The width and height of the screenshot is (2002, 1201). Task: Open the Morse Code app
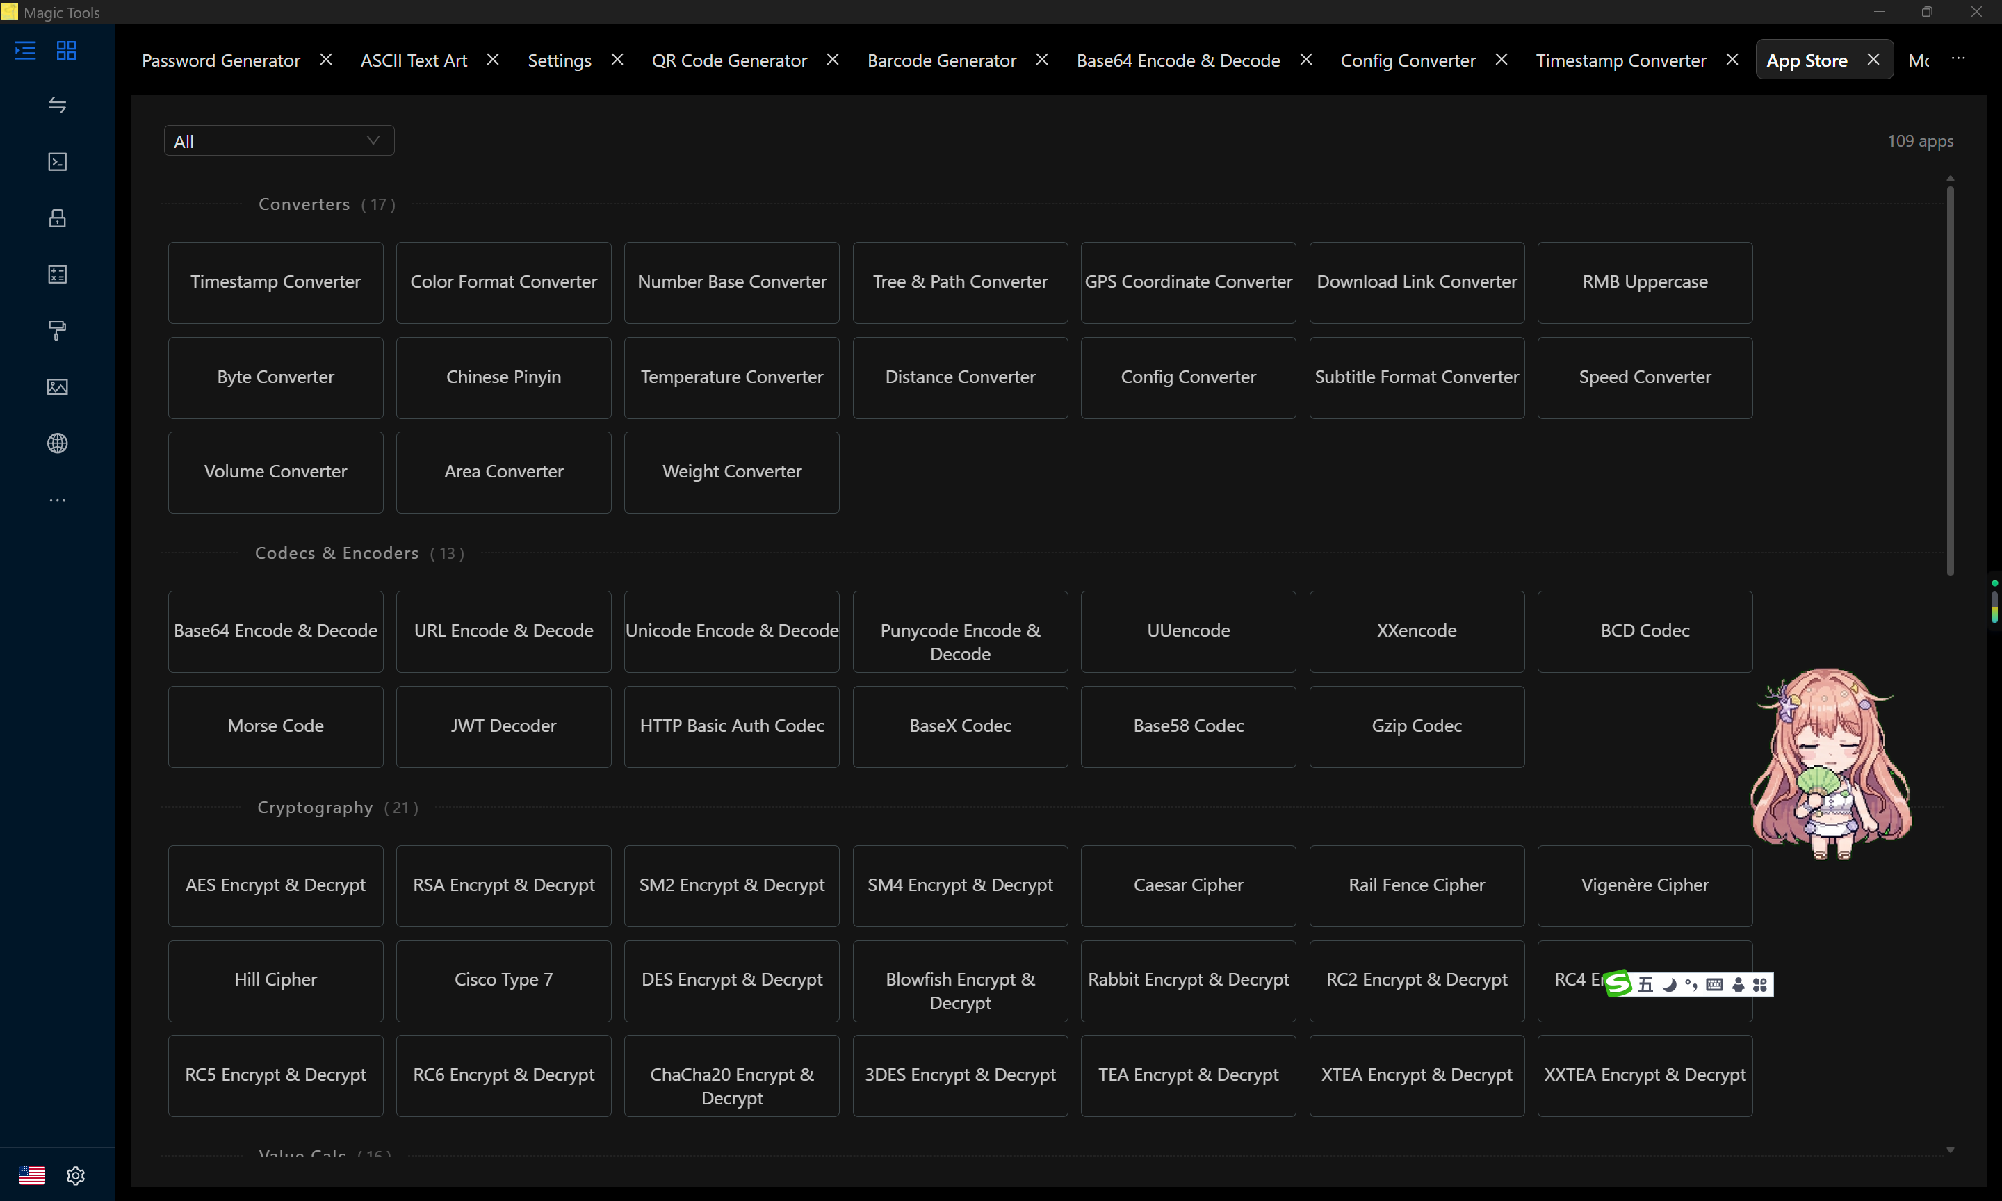tap(275, 726)
